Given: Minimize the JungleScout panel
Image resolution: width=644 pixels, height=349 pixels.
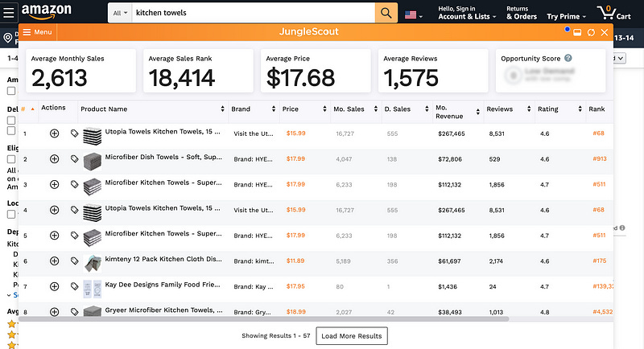Looking at the screenshot, I should click(x=577, y=32).
